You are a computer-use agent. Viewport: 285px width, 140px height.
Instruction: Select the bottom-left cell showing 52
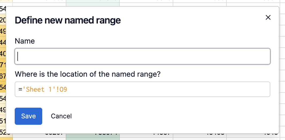[3, 132]
